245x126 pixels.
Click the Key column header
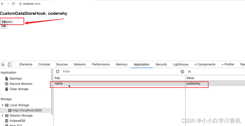(x=119, y=78)
